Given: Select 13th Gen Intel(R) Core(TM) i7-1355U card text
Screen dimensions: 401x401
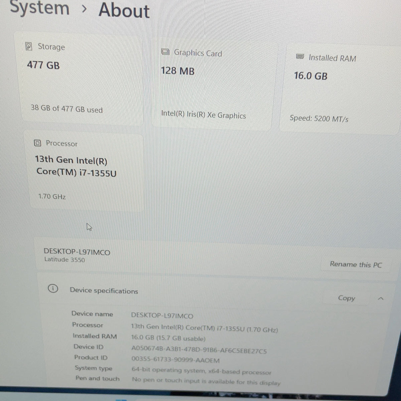Looking at the screenshot, I should [x=76, y=166].
